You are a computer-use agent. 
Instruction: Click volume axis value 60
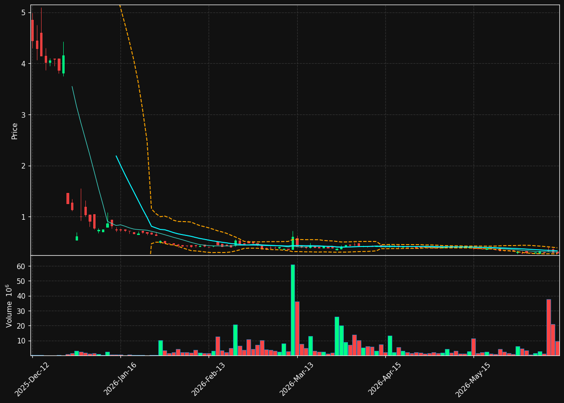(x=21, y=266)
